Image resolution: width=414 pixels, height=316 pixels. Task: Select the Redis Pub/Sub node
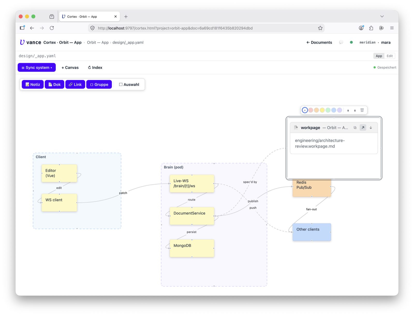tap(312, 188)
